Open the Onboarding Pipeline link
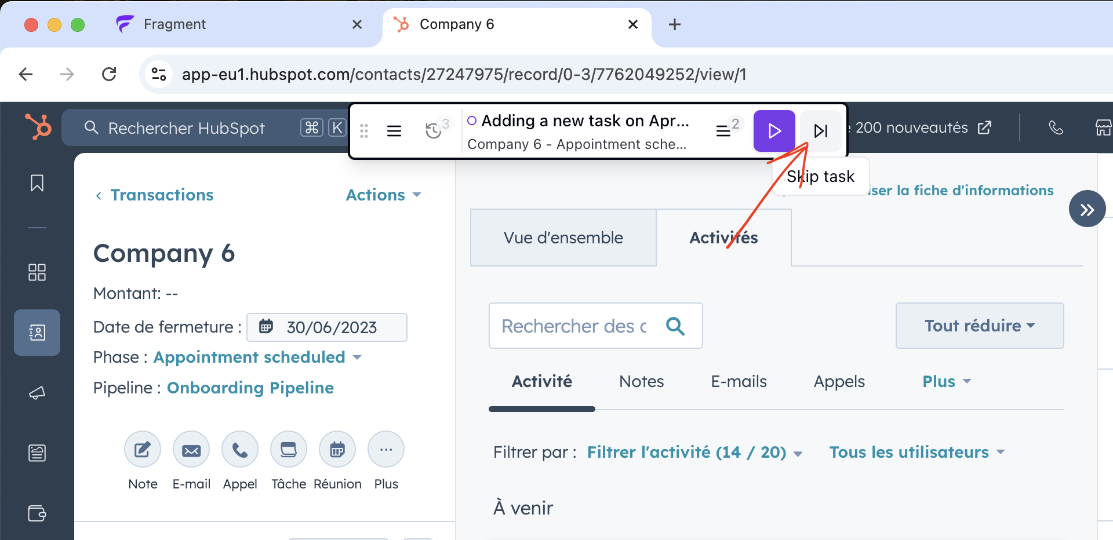 point(250,388)
